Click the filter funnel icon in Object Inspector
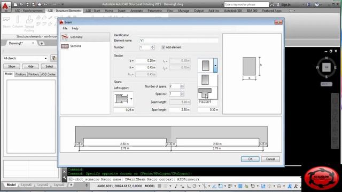The image size is (342, 192). tap(53, 58)
